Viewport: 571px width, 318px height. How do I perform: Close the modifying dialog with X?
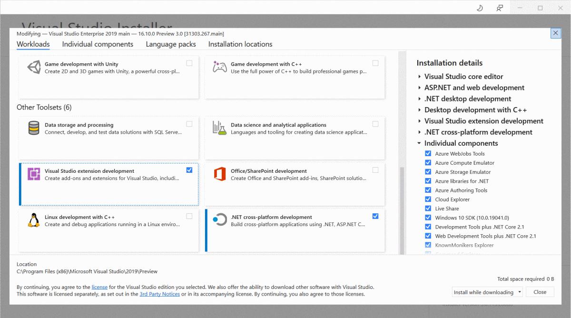(x=555, y=33)
